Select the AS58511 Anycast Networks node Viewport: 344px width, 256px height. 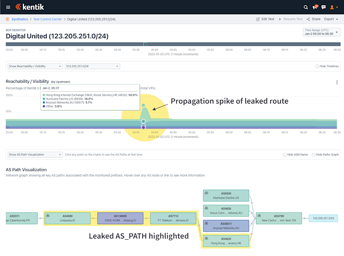point(226,226)
